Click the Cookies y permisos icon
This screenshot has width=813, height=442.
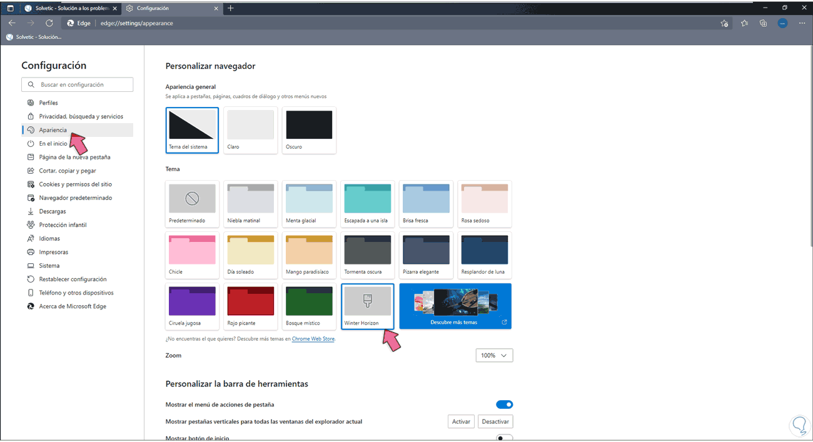(x=31, y=184)
